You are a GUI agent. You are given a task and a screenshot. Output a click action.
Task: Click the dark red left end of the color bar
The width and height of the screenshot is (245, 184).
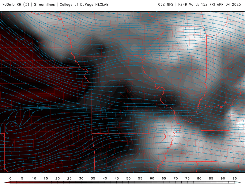[7, 182]
